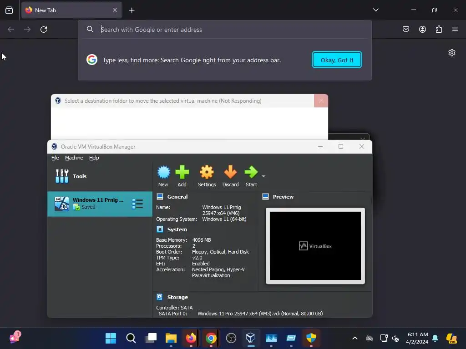Open Settings gear in VirtualBox toolbar
The image size is (466, 349).
tap(207, 172)
